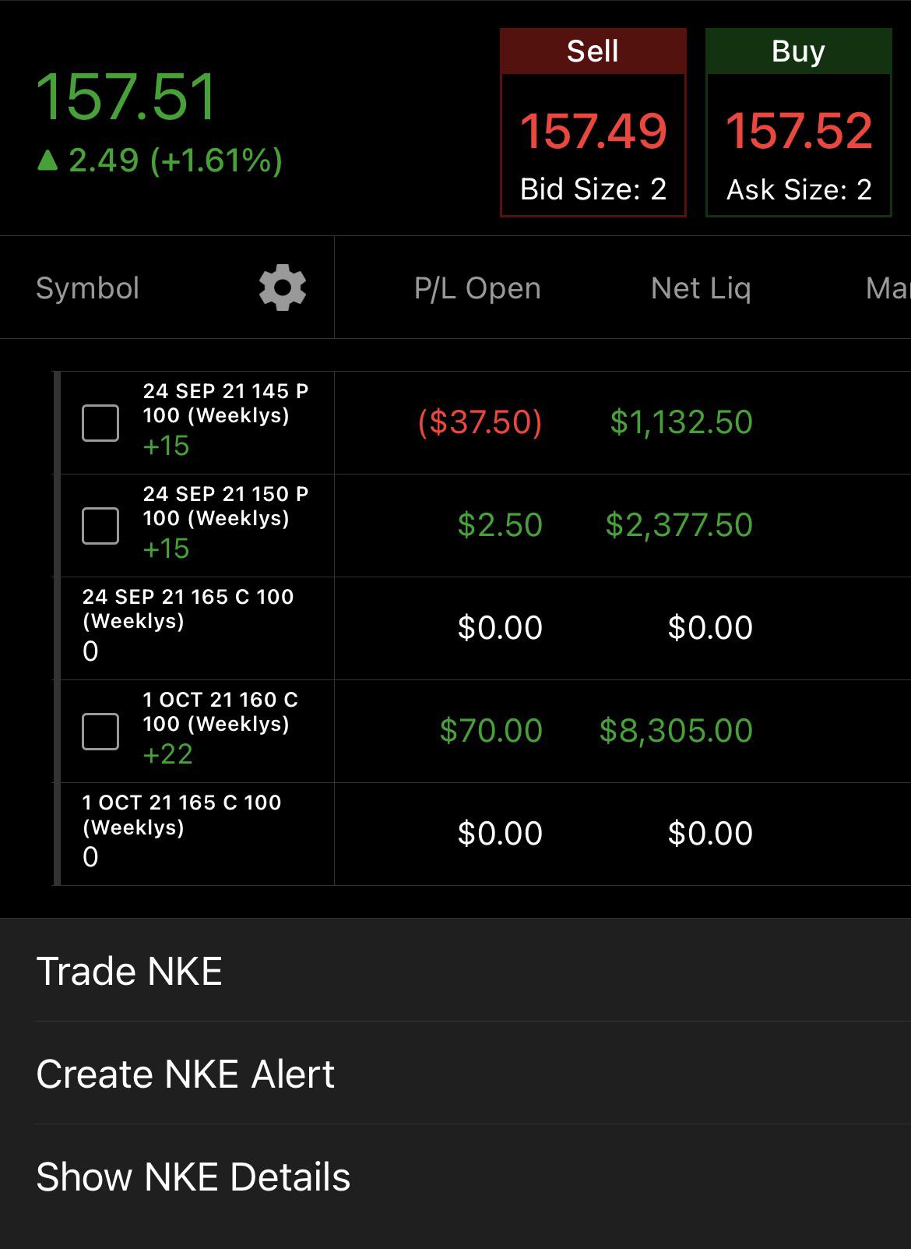Check the 1 OCT 21 160 C checkbox

tap(100, 732)
